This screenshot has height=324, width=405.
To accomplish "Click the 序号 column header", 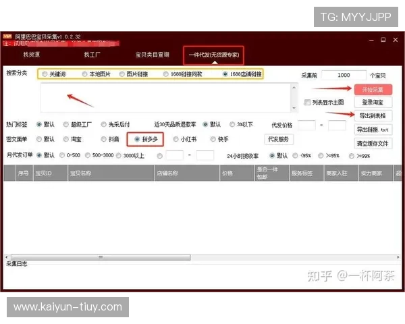I will point(24,173).
